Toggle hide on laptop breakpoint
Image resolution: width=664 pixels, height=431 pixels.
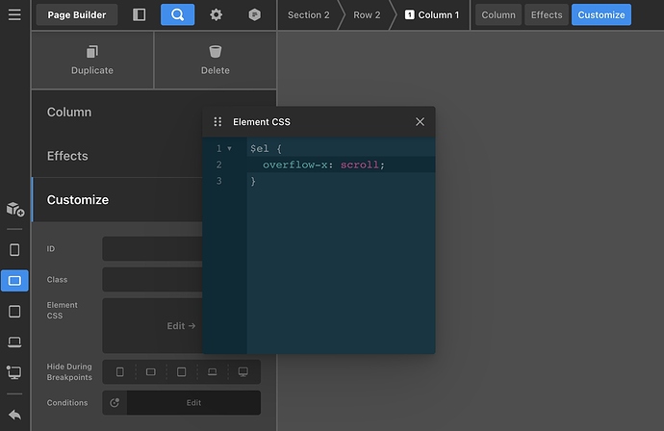pyautogui.click(x=212, y=371)
